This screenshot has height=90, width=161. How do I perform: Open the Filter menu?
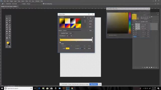[27, 1]
